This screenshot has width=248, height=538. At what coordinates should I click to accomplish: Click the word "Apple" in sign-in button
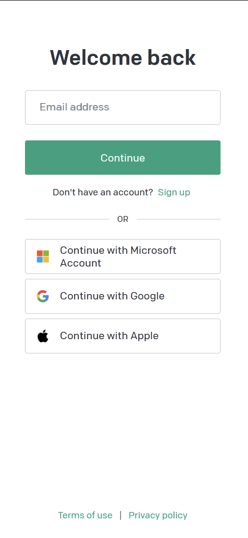(145, 336)
